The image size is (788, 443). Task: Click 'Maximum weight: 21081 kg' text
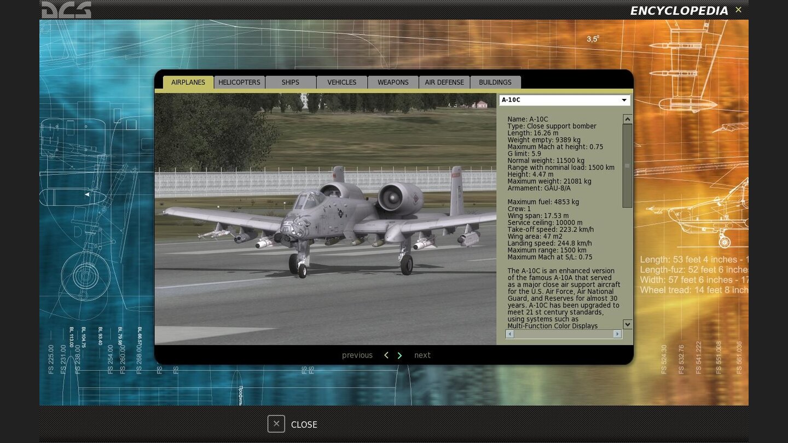coord(549,181)
